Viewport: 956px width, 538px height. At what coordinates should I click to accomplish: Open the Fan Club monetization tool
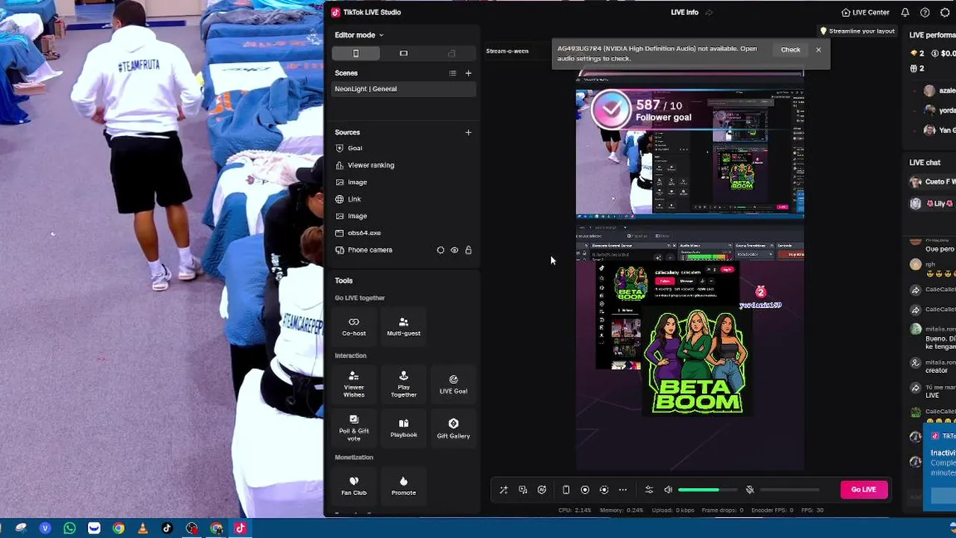click(x=354, y=486)
